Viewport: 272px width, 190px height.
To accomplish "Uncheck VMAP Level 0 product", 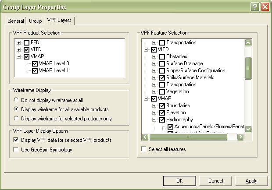I will (x=35, y=63).
